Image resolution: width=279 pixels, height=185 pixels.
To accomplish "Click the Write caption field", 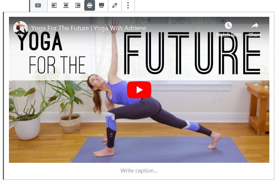I will click(139, 171).
